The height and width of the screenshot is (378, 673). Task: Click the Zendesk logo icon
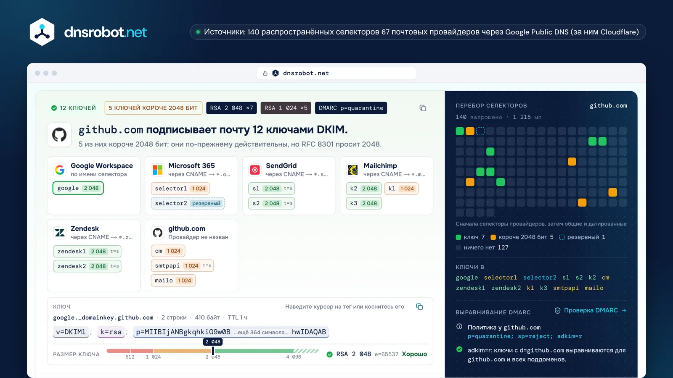(60, 233)
